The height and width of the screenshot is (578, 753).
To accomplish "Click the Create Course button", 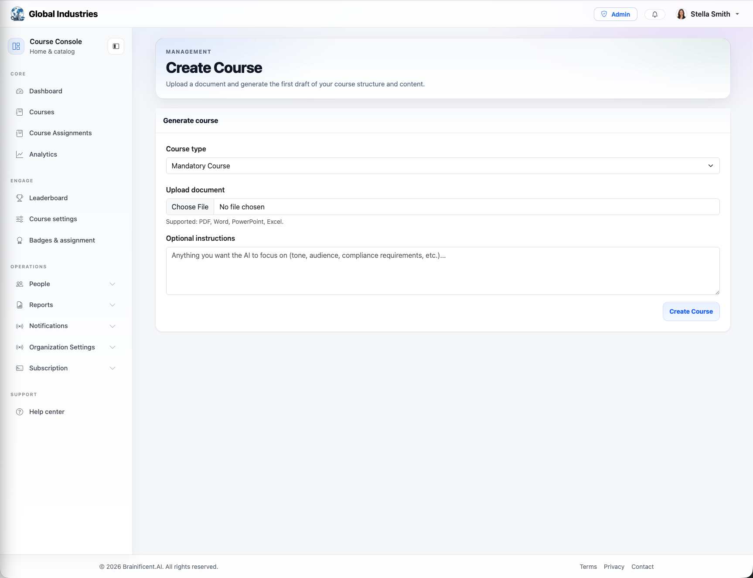I will point(691,311).
